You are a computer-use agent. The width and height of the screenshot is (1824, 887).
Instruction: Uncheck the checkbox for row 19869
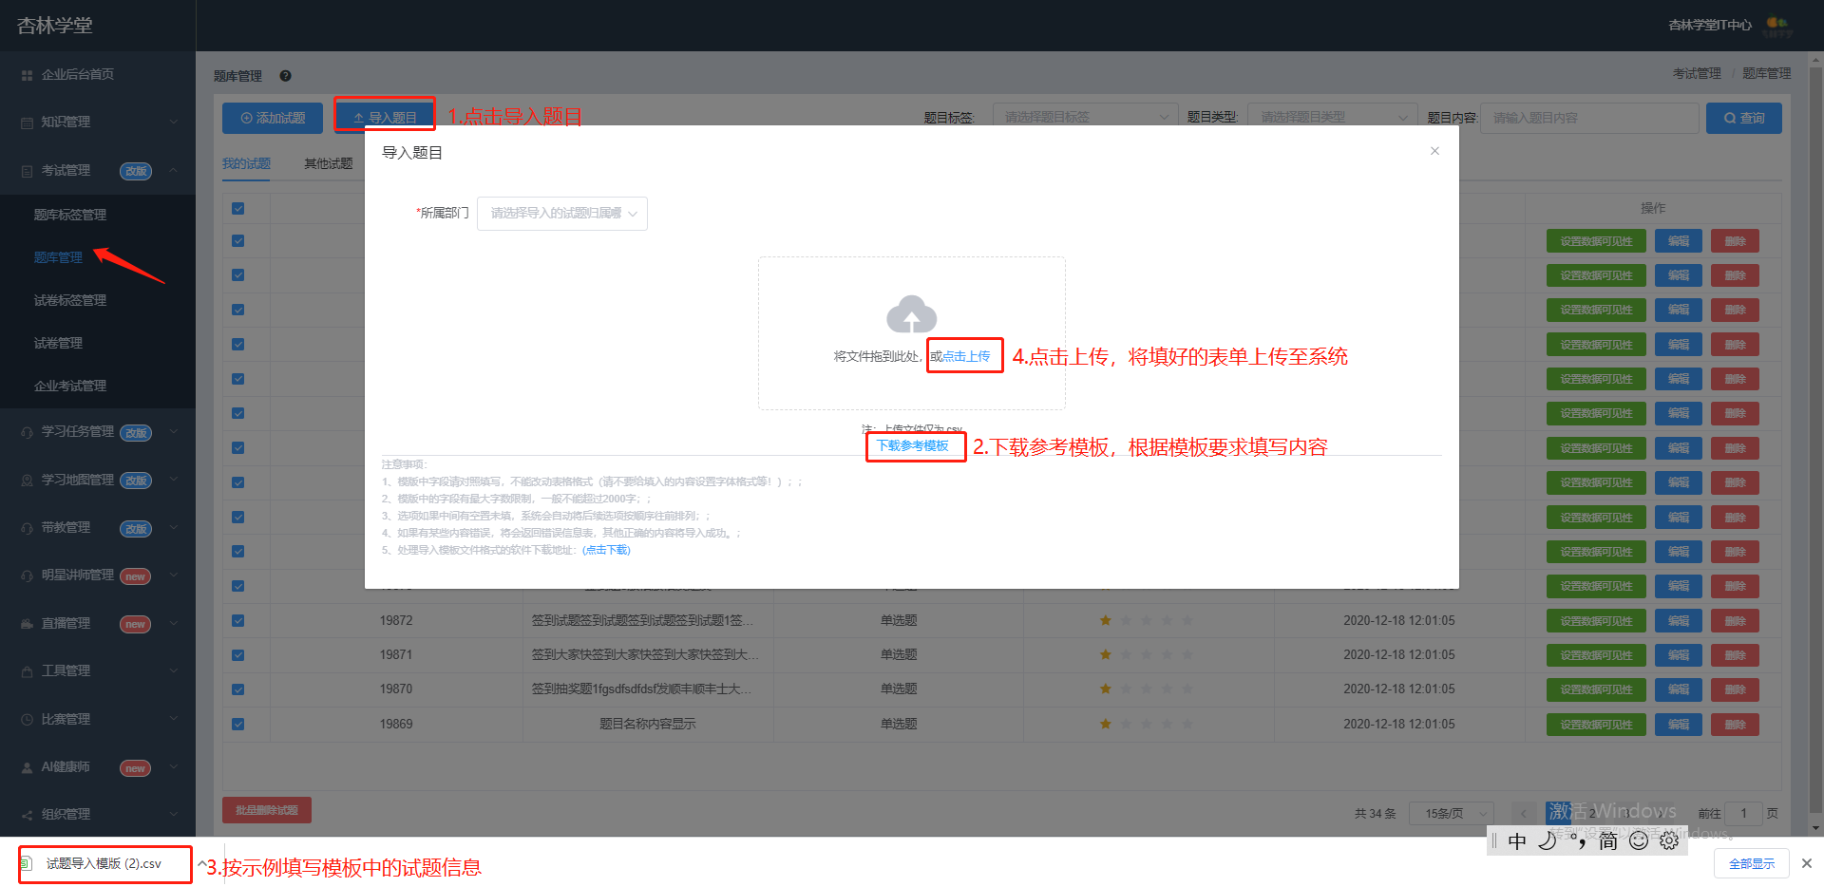click(x=238, y=725)
